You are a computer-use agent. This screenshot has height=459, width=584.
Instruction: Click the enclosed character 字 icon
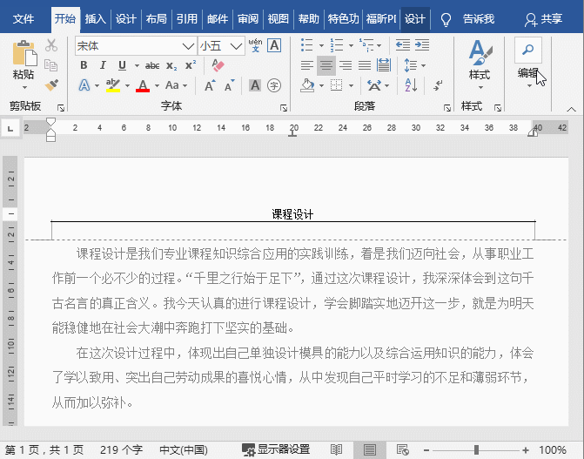click(274, 85)
